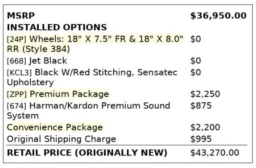Click the $2,250 Premium Package price
Image resolution: width=256 pixels, height=168 pixels.
pyautogui.click(x=205, y=94)
